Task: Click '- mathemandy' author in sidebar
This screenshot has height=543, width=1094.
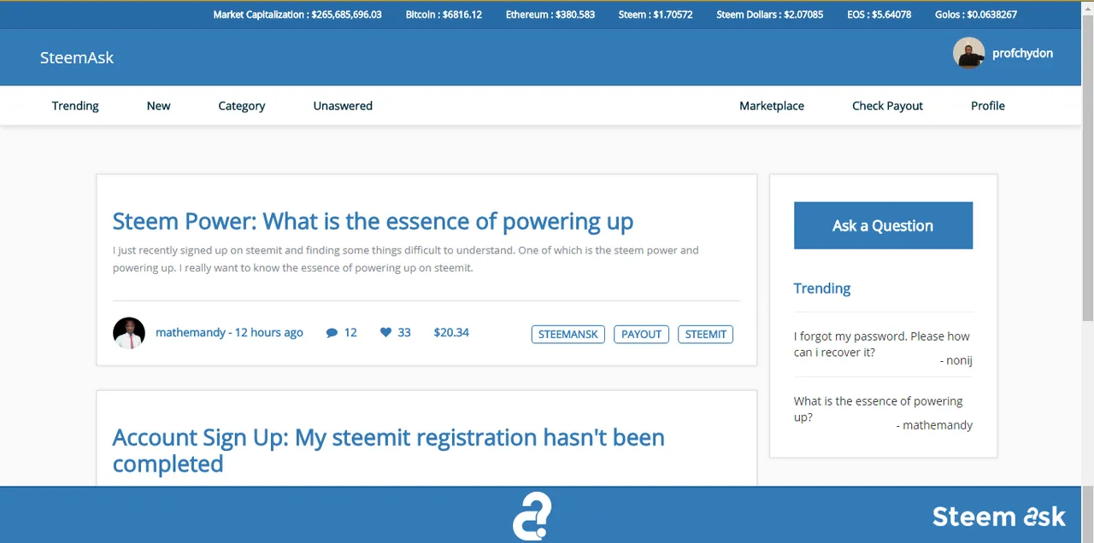Action: (x=934, y=424)
